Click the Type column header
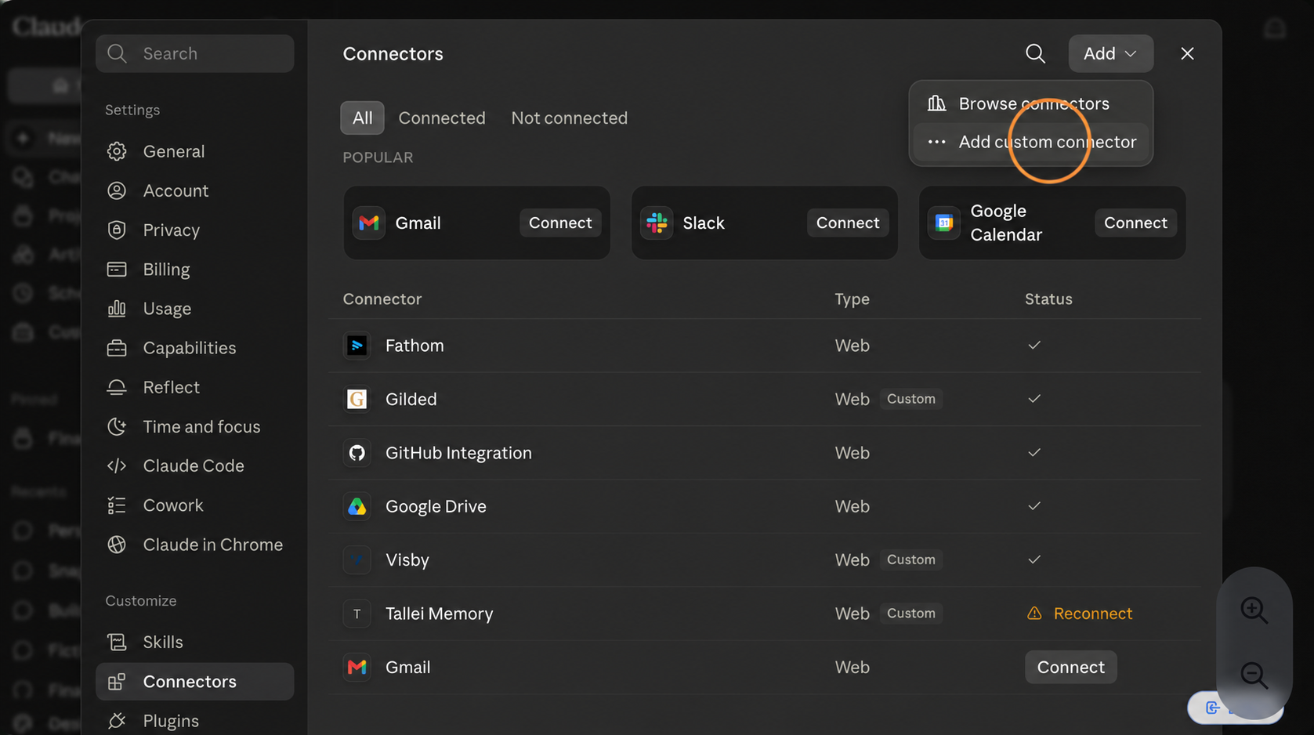Screen dimensions: 1314x735 coord(852,299)
